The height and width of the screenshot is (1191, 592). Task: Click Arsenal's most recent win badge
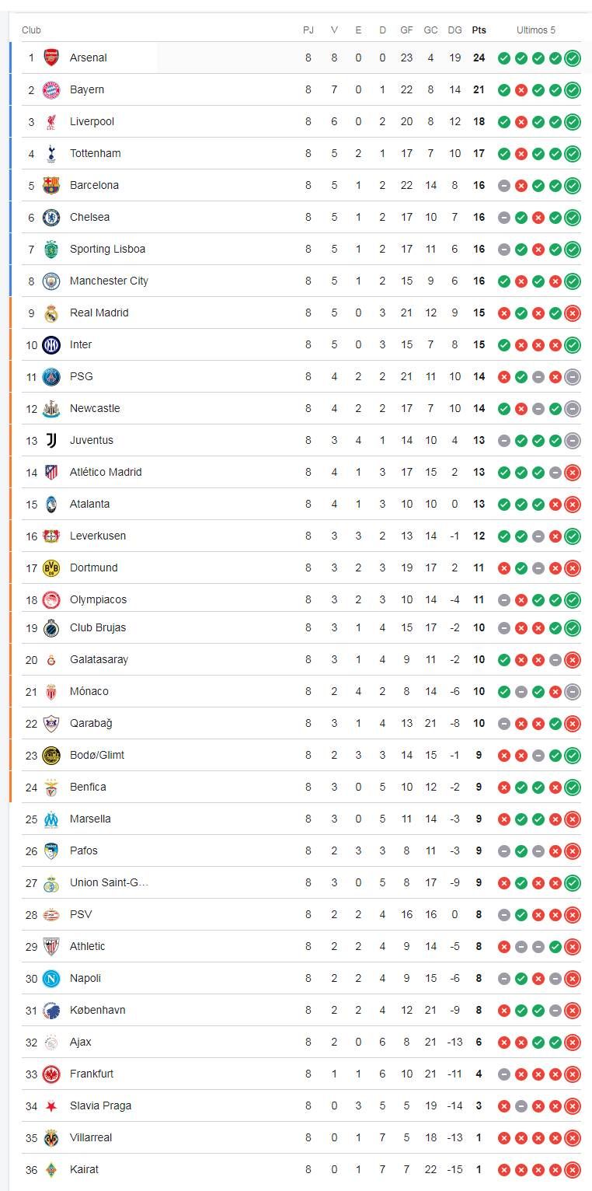[x=573, y=58]
